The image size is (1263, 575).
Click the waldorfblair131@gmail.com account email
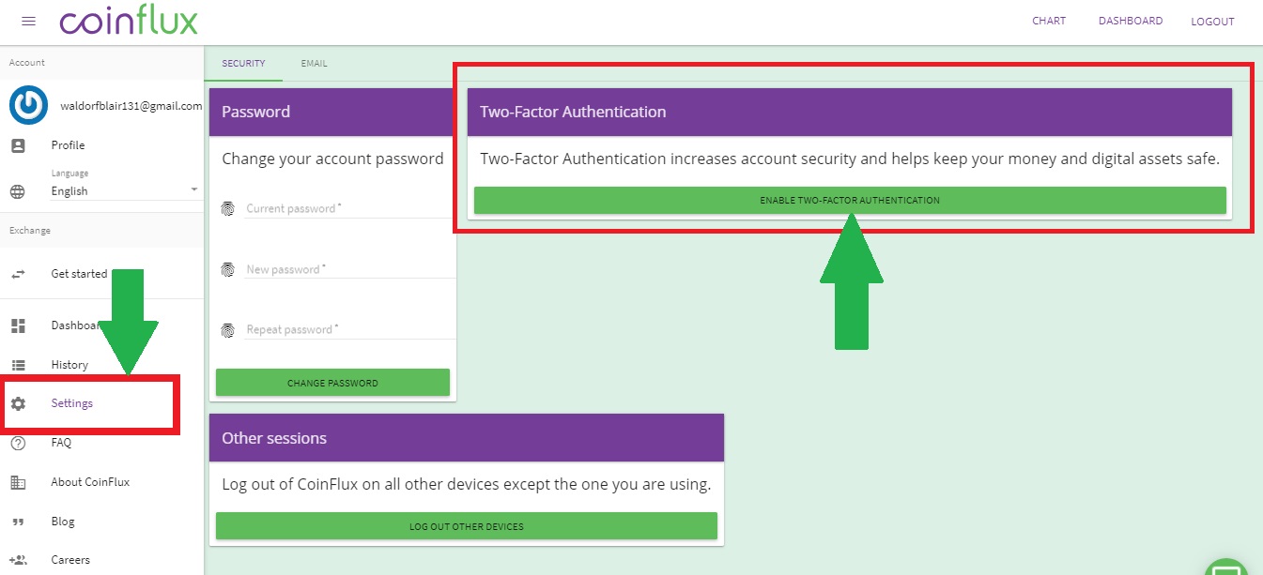click(x=131, y=106)
